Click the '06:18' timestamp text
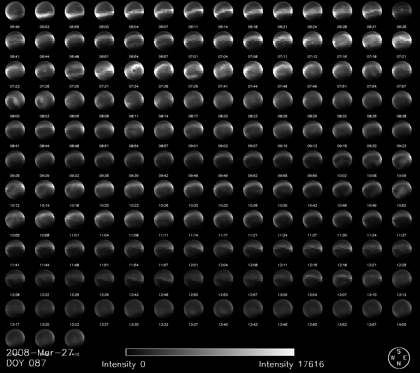 [253, 27]
